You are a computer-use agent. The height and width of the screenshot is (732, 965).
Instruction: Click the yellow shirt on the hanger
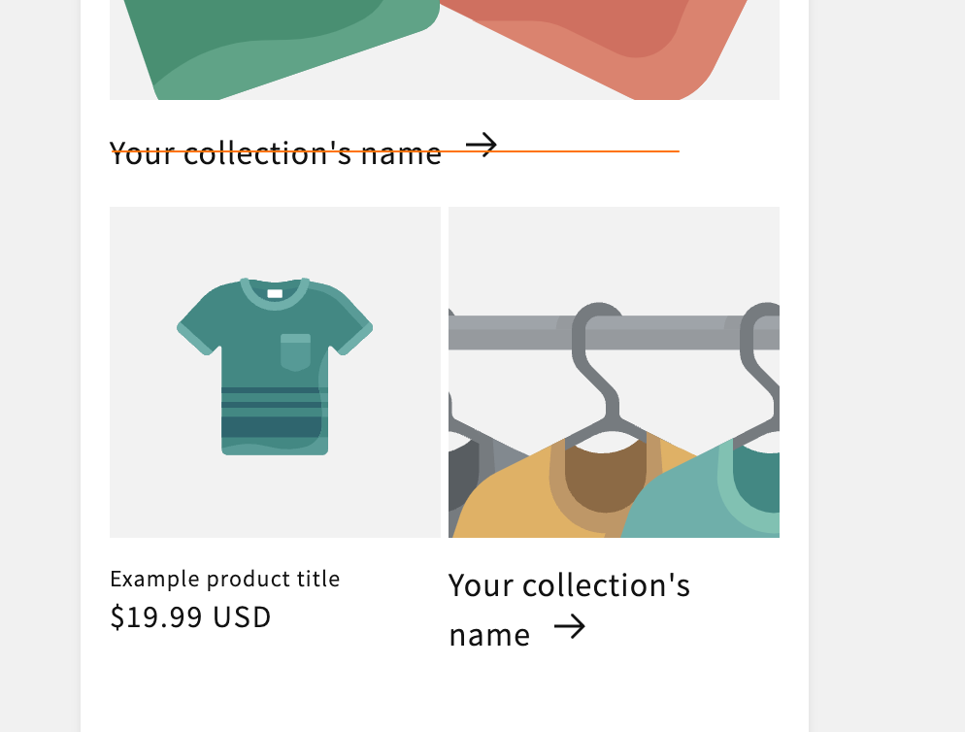(515, 500)
